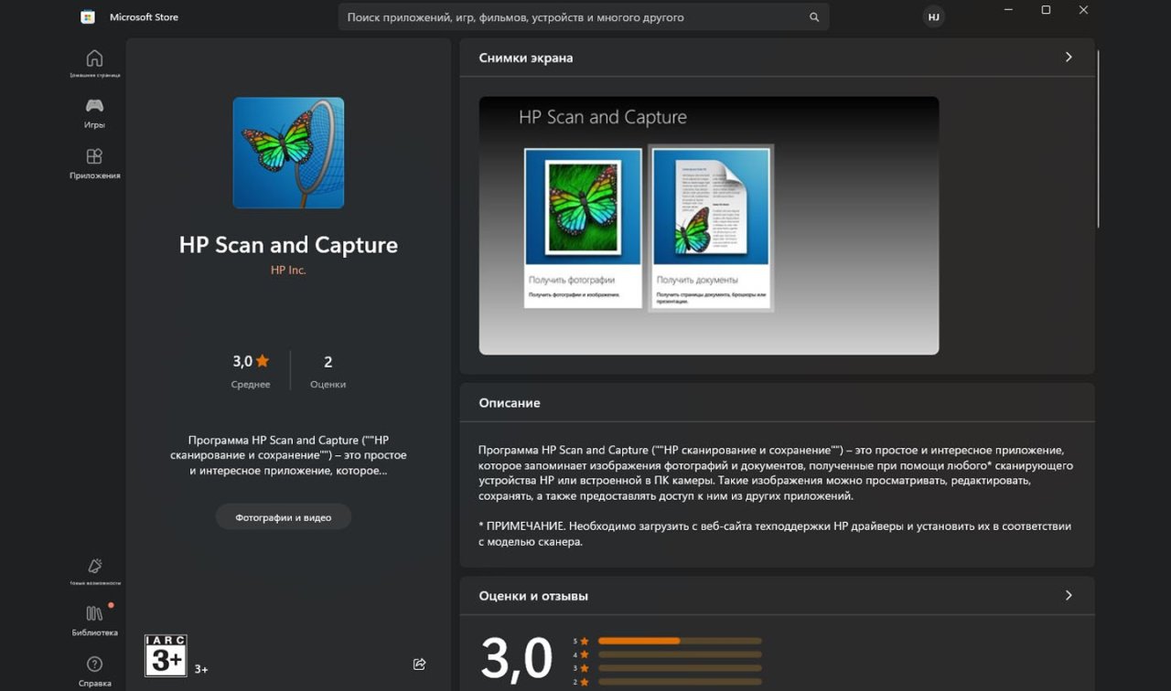
Task: Click the vertical page scrollbar
Action: (x=1097, y=137)
